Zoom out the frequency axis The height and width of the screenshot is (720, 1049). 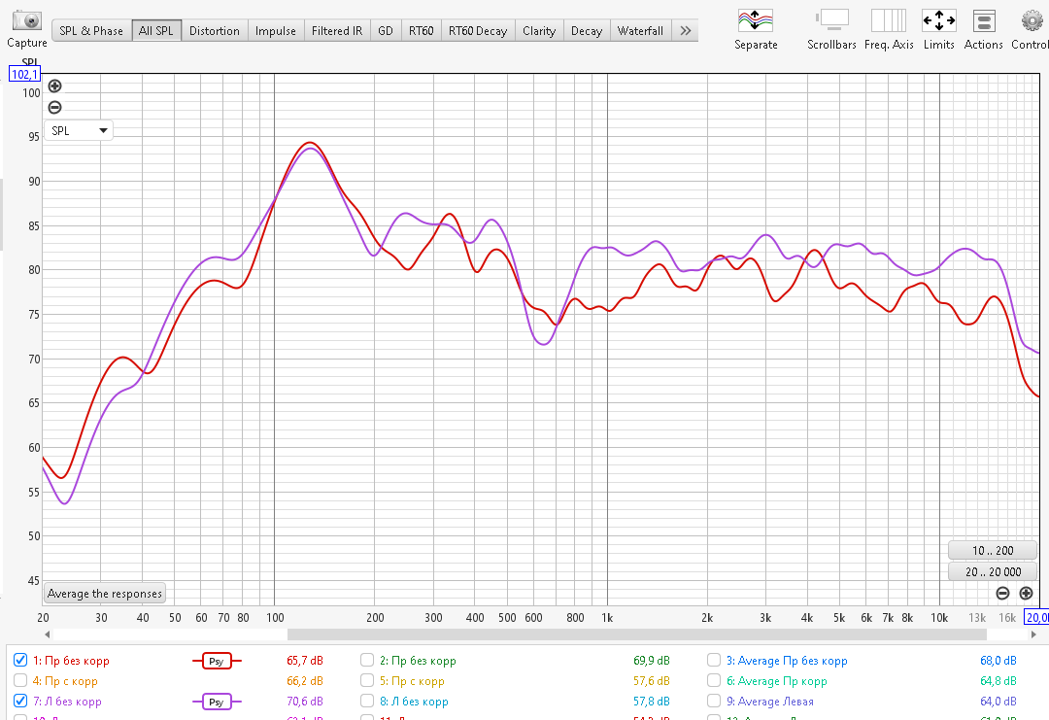[1002, 593]
